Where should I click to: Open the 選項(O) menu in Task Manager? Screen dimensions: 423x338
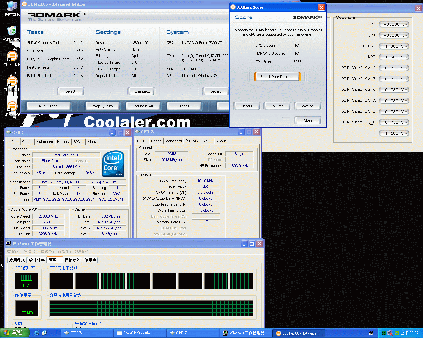30,252
